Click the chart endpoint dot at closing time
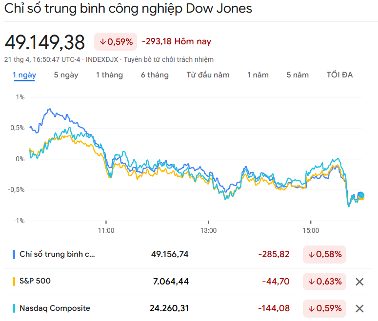Viewport: 378px width, 321px height. click(x=361, y=195)
